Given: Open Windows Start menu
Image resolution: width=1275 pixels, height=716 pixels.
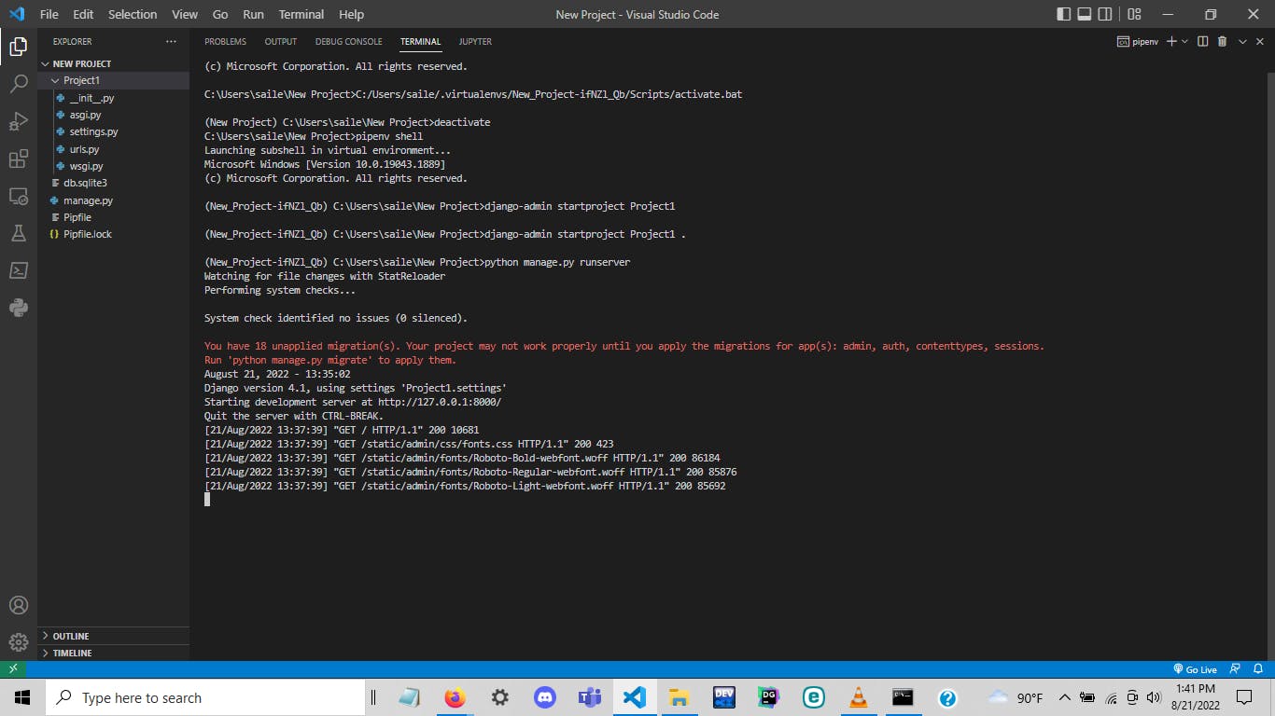Looking at the screenshot, I should click(22, 697).
